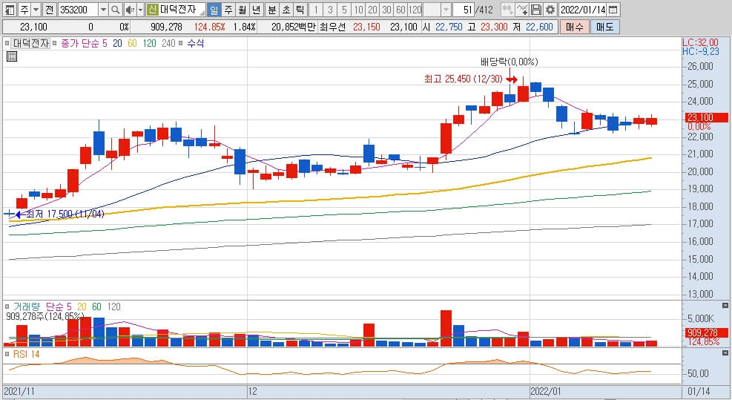Click the magnifier stock search icon
This screenshot has width=732, height=400.
[x=116, y=10]
